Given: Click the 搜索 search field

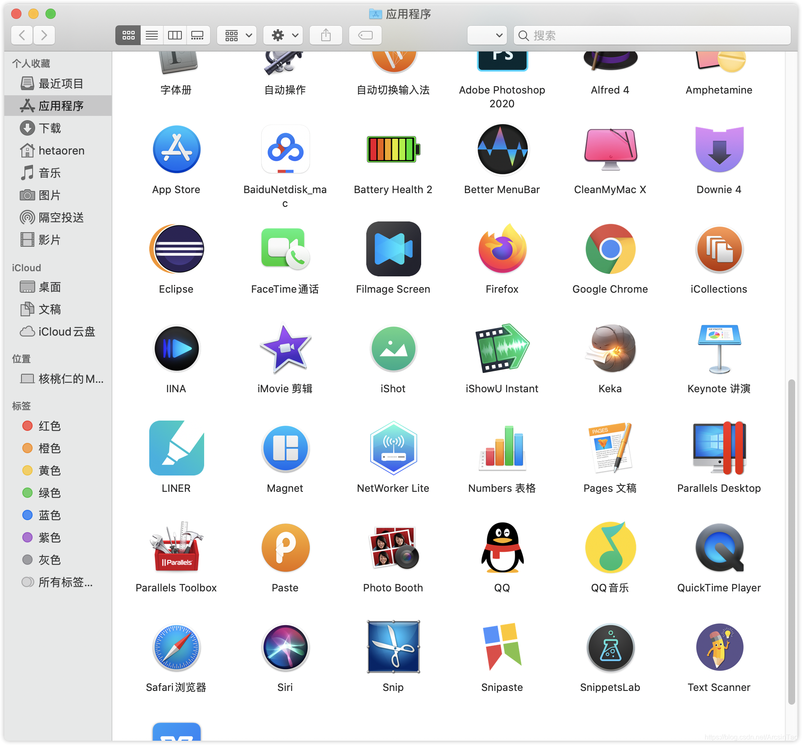Looking at the screenshot, I should point(652,35).
